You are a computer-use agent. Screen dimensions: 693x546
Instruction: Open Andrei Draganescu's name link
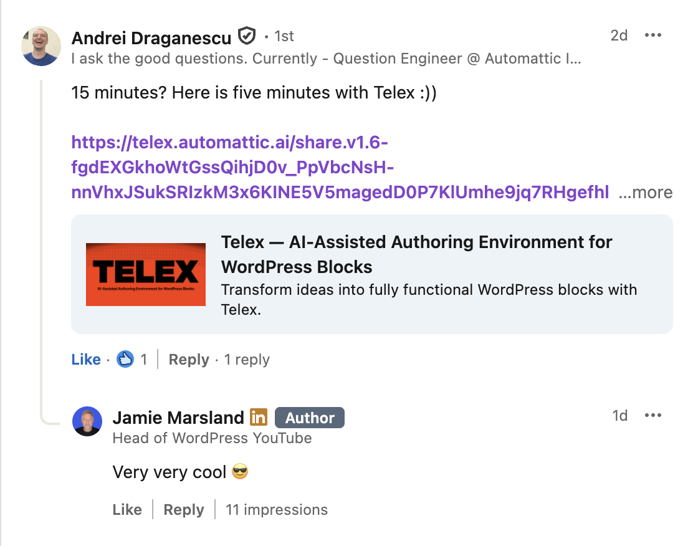coord(151,37)
